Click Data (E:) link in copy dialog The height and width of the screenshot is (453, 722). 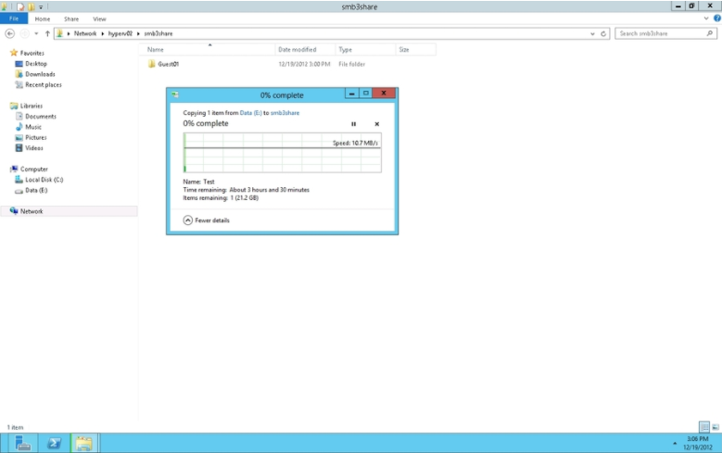(250, 113)
